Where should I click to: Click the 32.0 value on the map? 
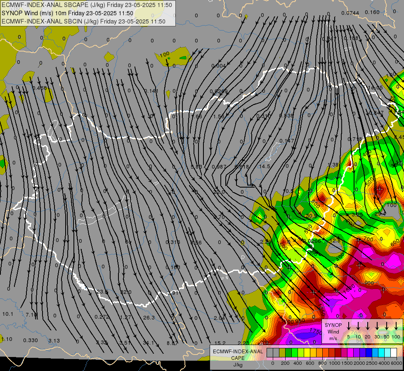[126, 292]
